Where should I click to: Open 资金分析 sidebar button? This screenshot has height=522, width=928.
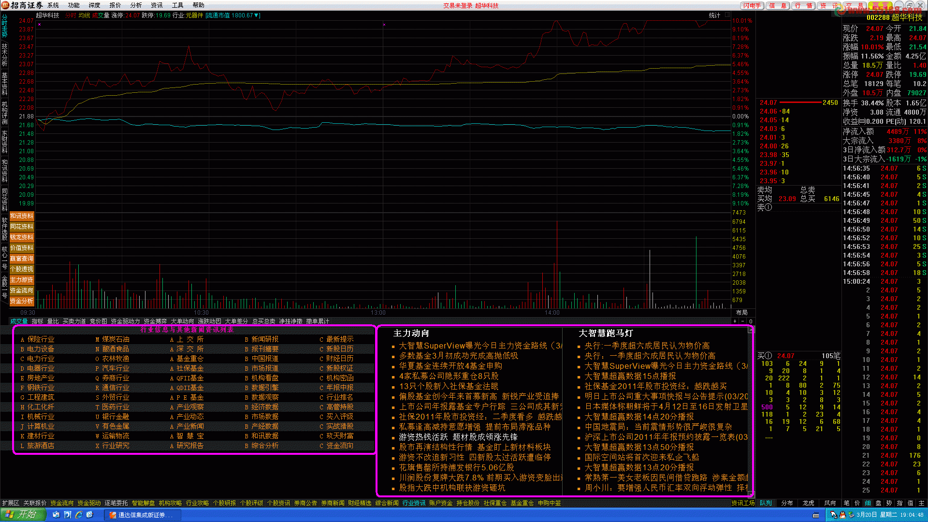tap(22, 301)
